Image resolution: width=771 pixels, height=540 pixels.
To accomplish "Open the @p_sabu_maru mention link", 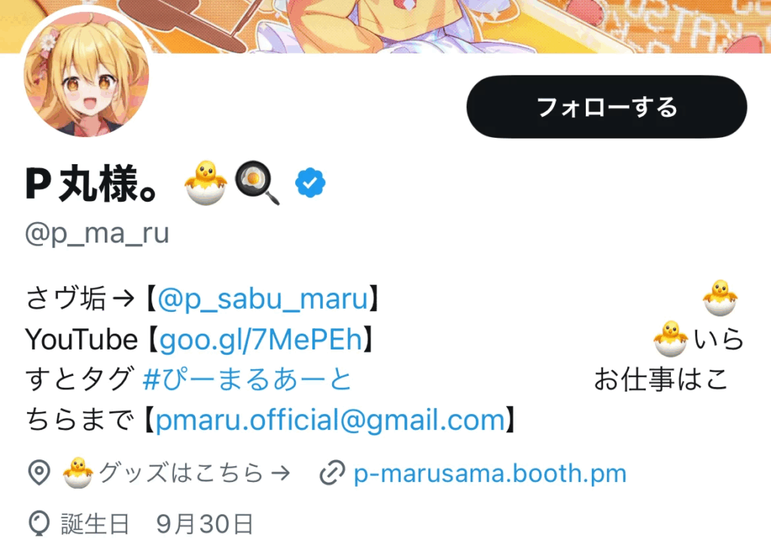I will [263, 298].
